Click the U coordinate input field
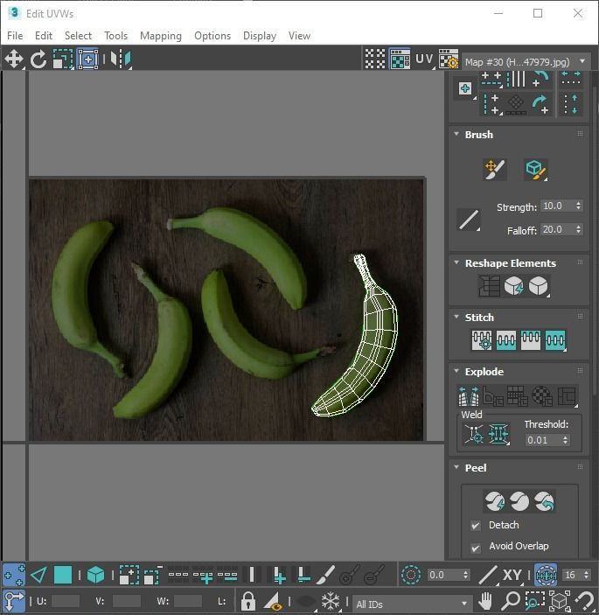Image resolution: width=599 pixels, height=615 pixels. click(x=66, y=601)
